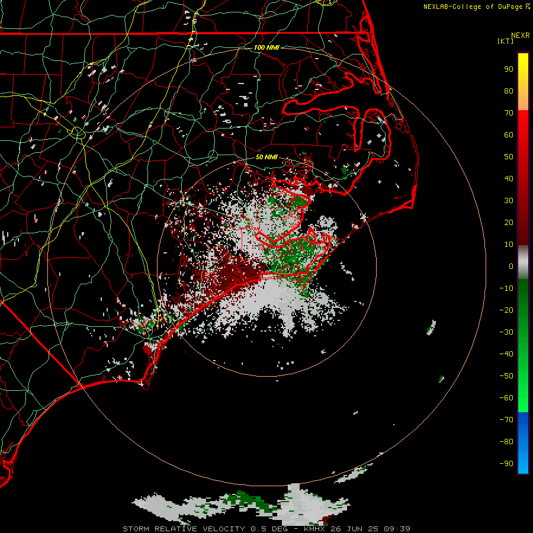Click the -20 value on the velocity scale

[506, 310]
